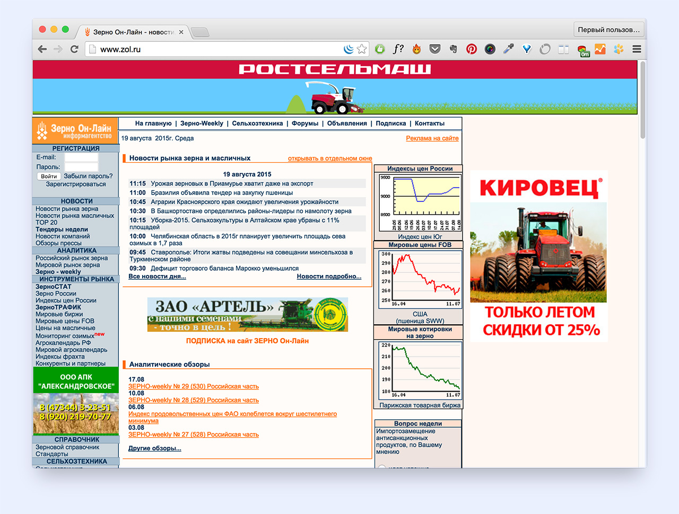Save page with the Pocket extension
The image size is (679, 514).
(435, 49)
